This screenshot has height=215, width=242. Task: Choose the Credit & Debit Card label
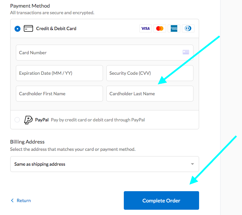tap(56, 28)
